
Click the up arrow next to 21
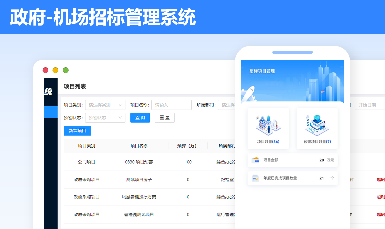pyautogui.click(x=332, y=178)
